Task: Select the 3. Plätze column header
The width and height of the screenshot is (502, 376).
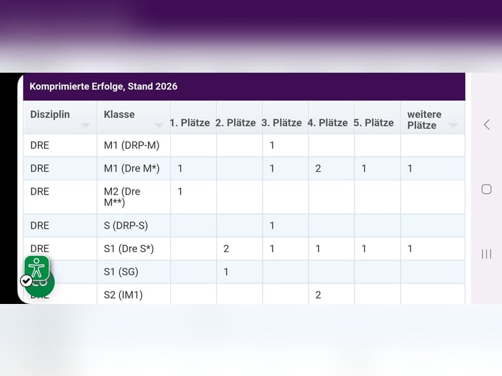Action: (282, 122)
